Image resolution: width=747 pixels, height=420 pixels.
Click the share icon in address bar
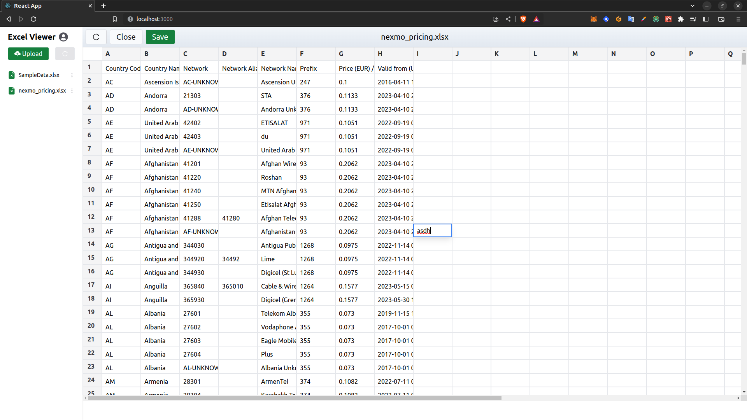[508, 19]
